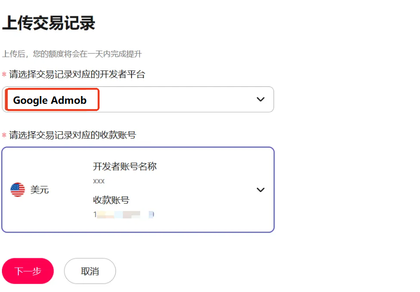This screenshot has width=420, height=292.
Task: Click the chevron beside Google Admob
Action: (x=261, y=99)
